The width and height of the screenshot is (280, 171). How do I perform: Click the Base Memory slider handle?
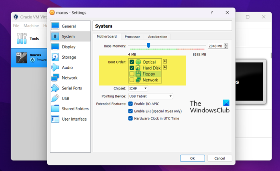coord(148,45)
